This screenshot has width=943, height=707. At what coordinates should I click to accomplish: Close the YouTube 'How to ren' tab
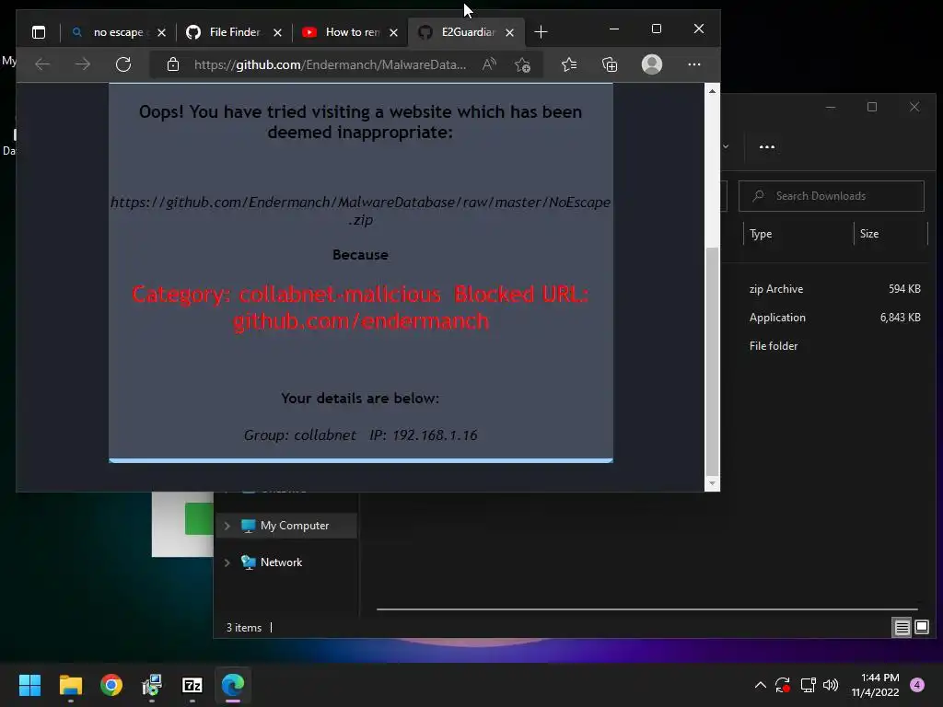click(393, 32)
